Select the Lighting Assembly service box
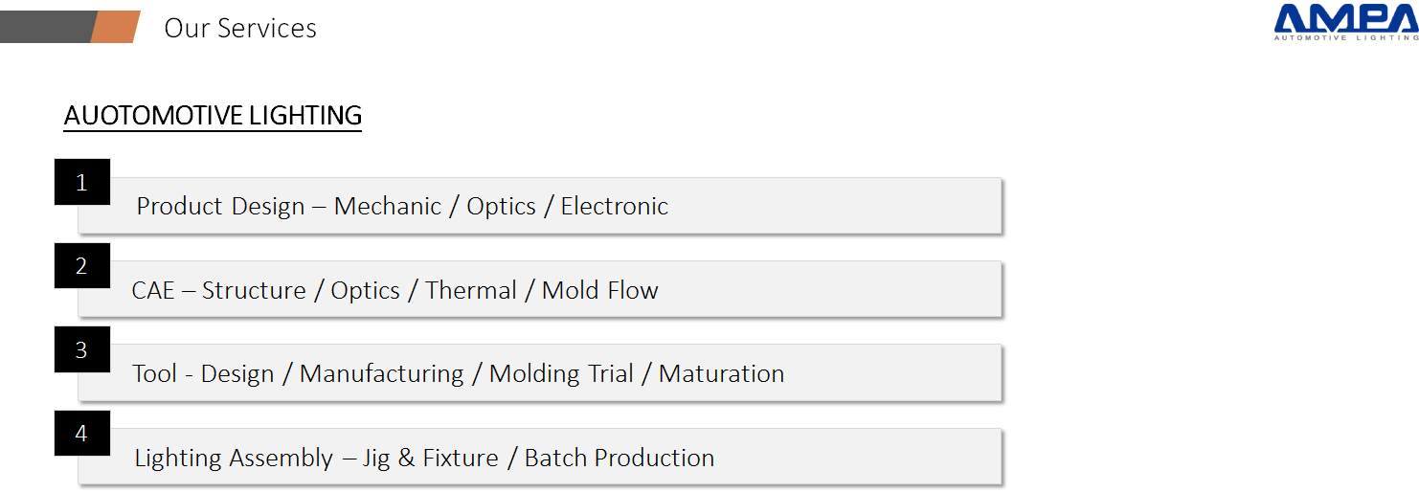This screenshot has height=493, width=1419. coord(540,457)
